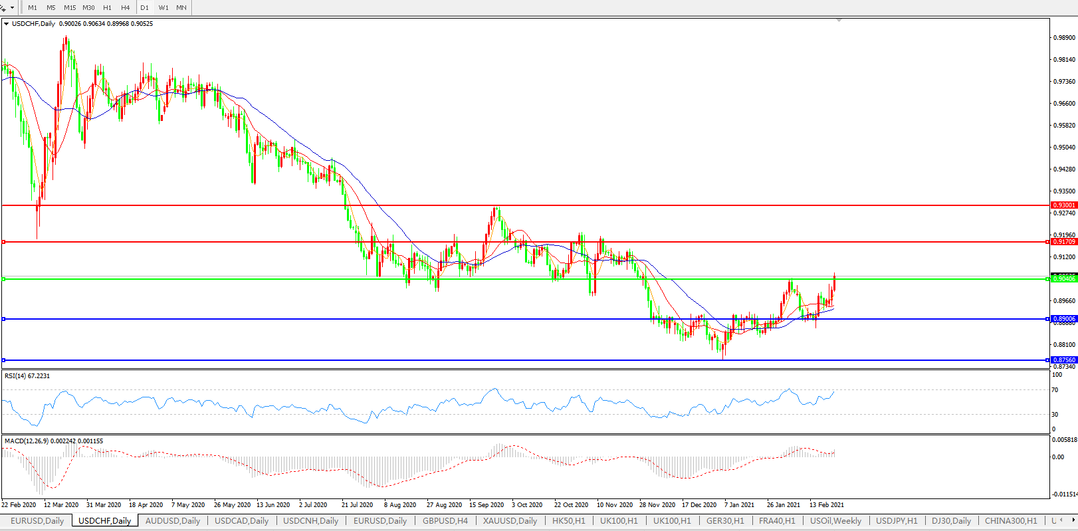Select the blue 0.89006 line handle
This screenshot has height=531, width=1078.
(x=3, y=319)
